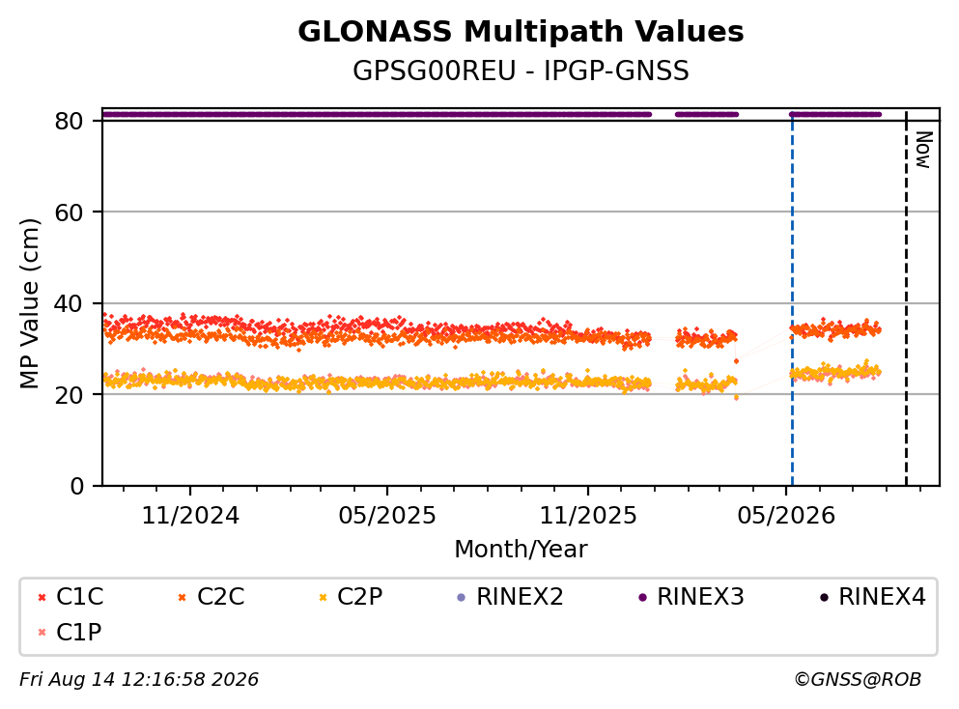Click the RINEX2 legend entry
959x709 pixels.
[510, 596]
